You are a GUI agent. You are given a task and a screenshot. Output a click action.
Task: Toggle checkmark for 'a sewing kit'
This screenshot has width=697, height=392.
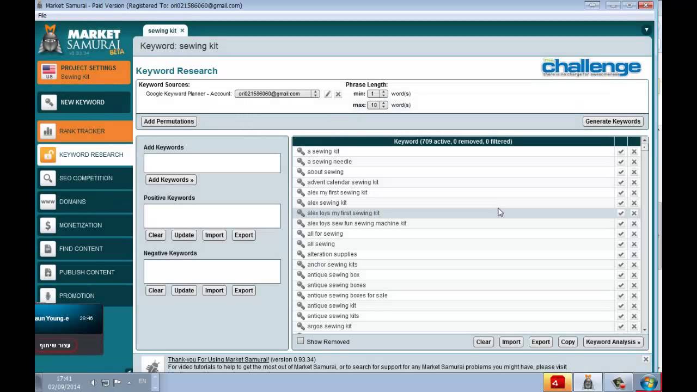[621, 151]
